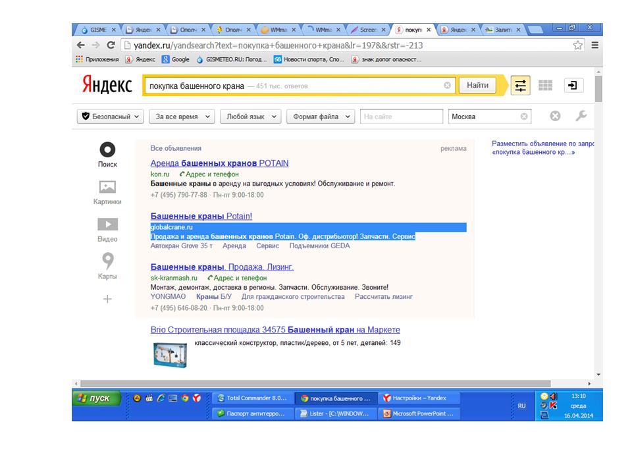This screenshot has width=632, height=474.
Task: Open Карты maps section
Action: pyautogui.click(x=107, y=266)
